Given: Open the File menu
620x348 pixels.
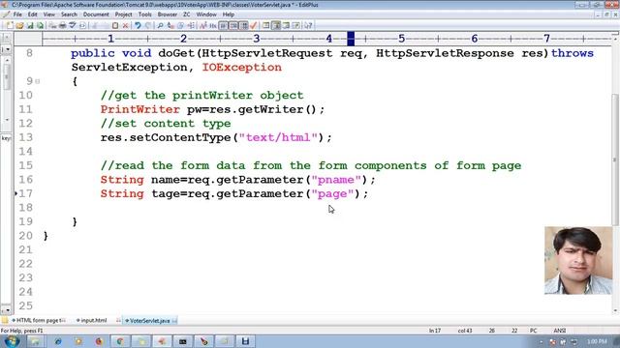Looking at the screenshot, I should (x=17, y=14).
